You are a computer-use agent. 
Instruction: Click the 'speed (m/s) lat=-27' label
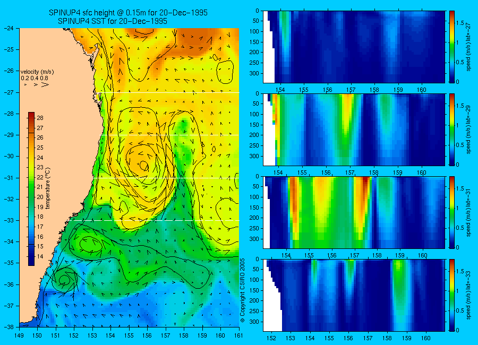469,47
